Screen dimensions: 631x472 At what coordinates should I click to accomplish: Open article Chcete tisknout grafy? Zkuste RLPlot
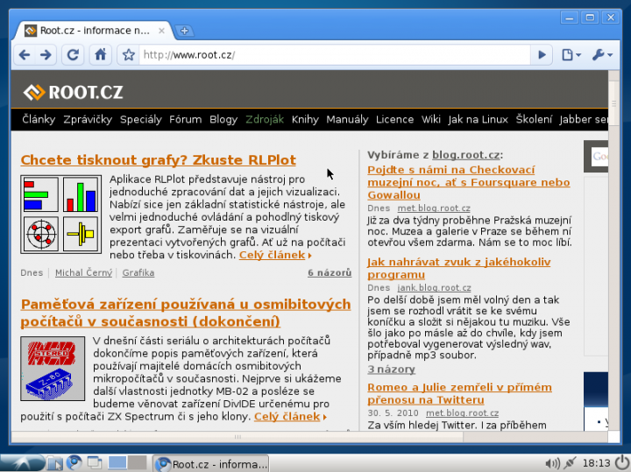tap(158, 160)
